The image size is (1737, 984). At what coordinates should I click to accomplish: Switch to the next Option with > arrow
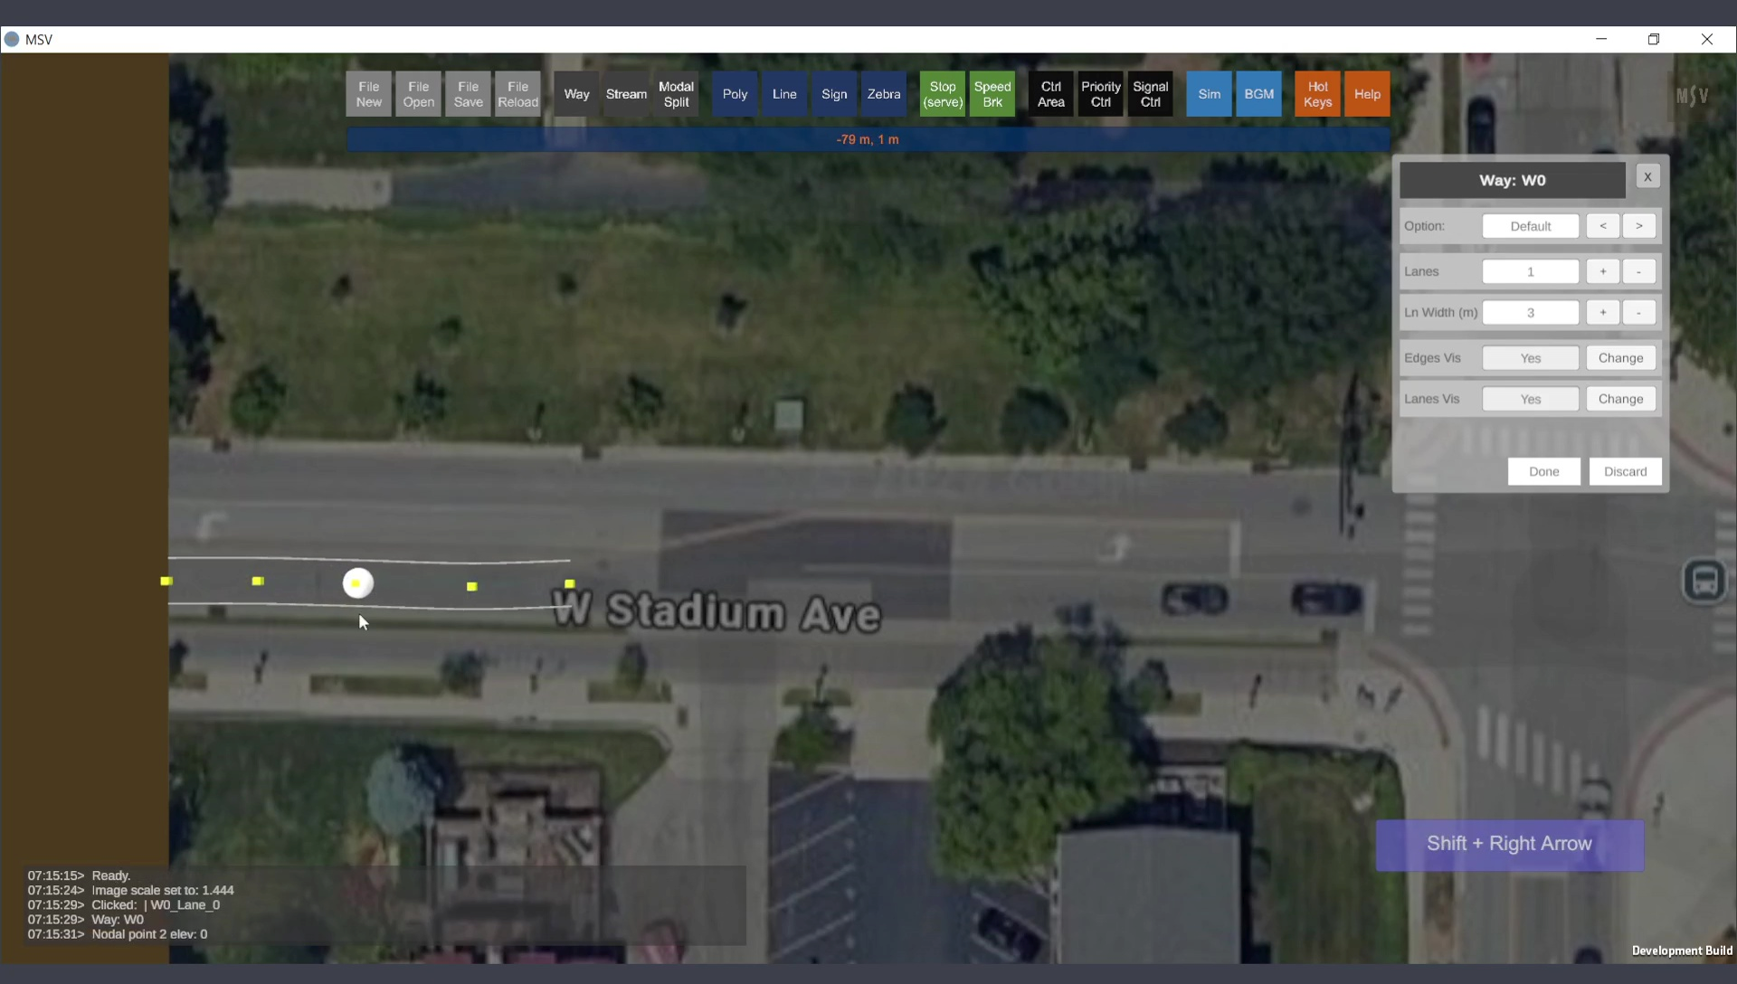click(x=1638, y=226)
